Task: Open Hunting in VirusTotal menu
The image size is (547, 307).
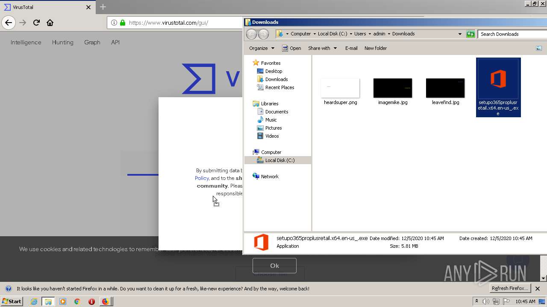Action: pos(63,42)
